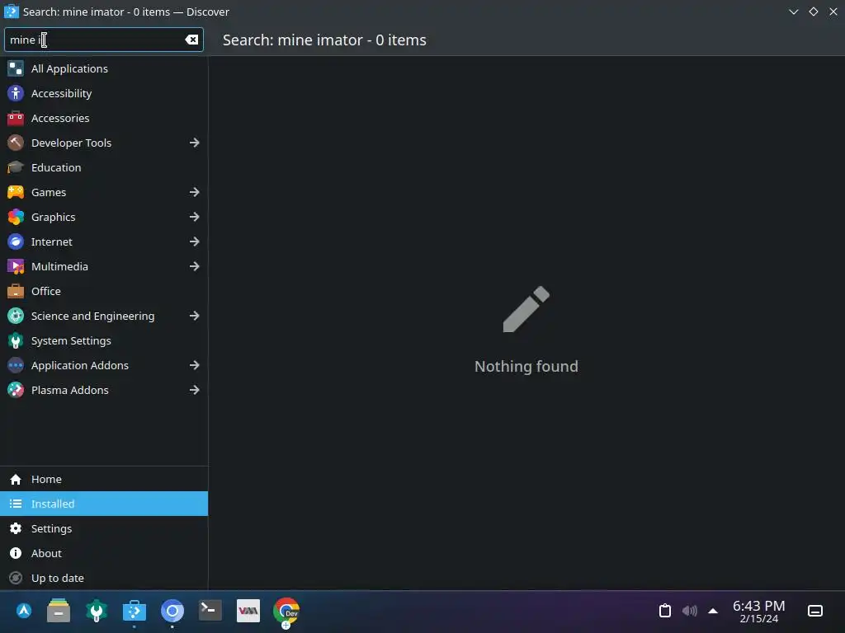
Task: Click the volume tray icon
Action: pos(689,611)
